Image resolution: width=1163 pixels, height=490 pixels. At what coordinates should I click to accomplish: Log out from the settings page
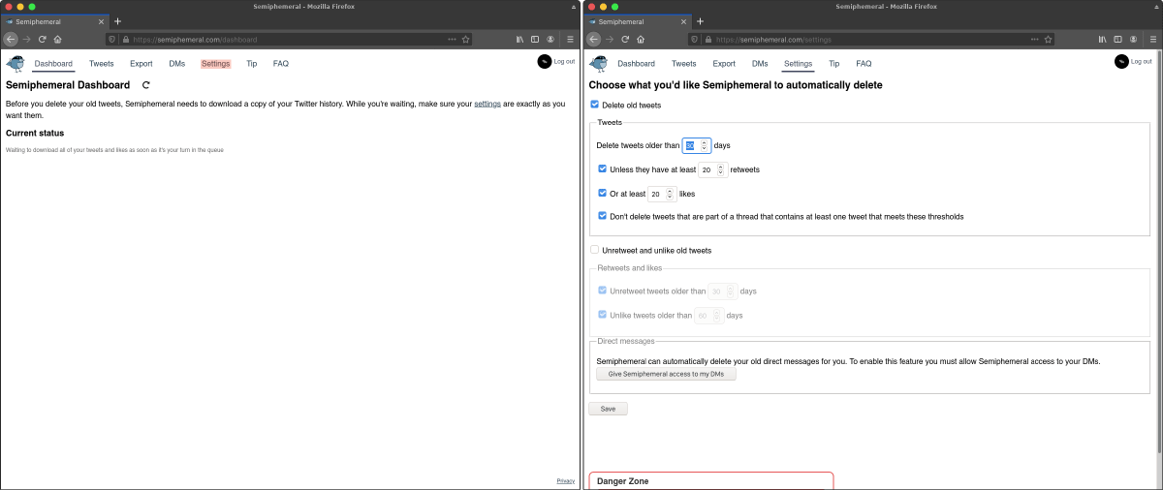1141,61
